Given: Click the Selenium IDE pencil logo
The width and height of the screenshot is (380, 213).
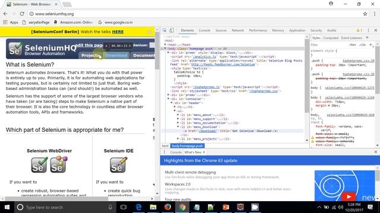Looking at the screenshot, I should point(118,165).
